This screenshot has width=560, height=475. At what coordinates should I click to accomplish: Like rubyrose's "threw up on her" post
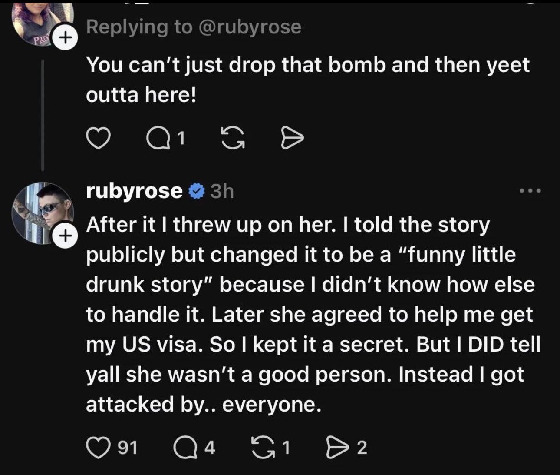pyautogui.click(x=97, y=447)
